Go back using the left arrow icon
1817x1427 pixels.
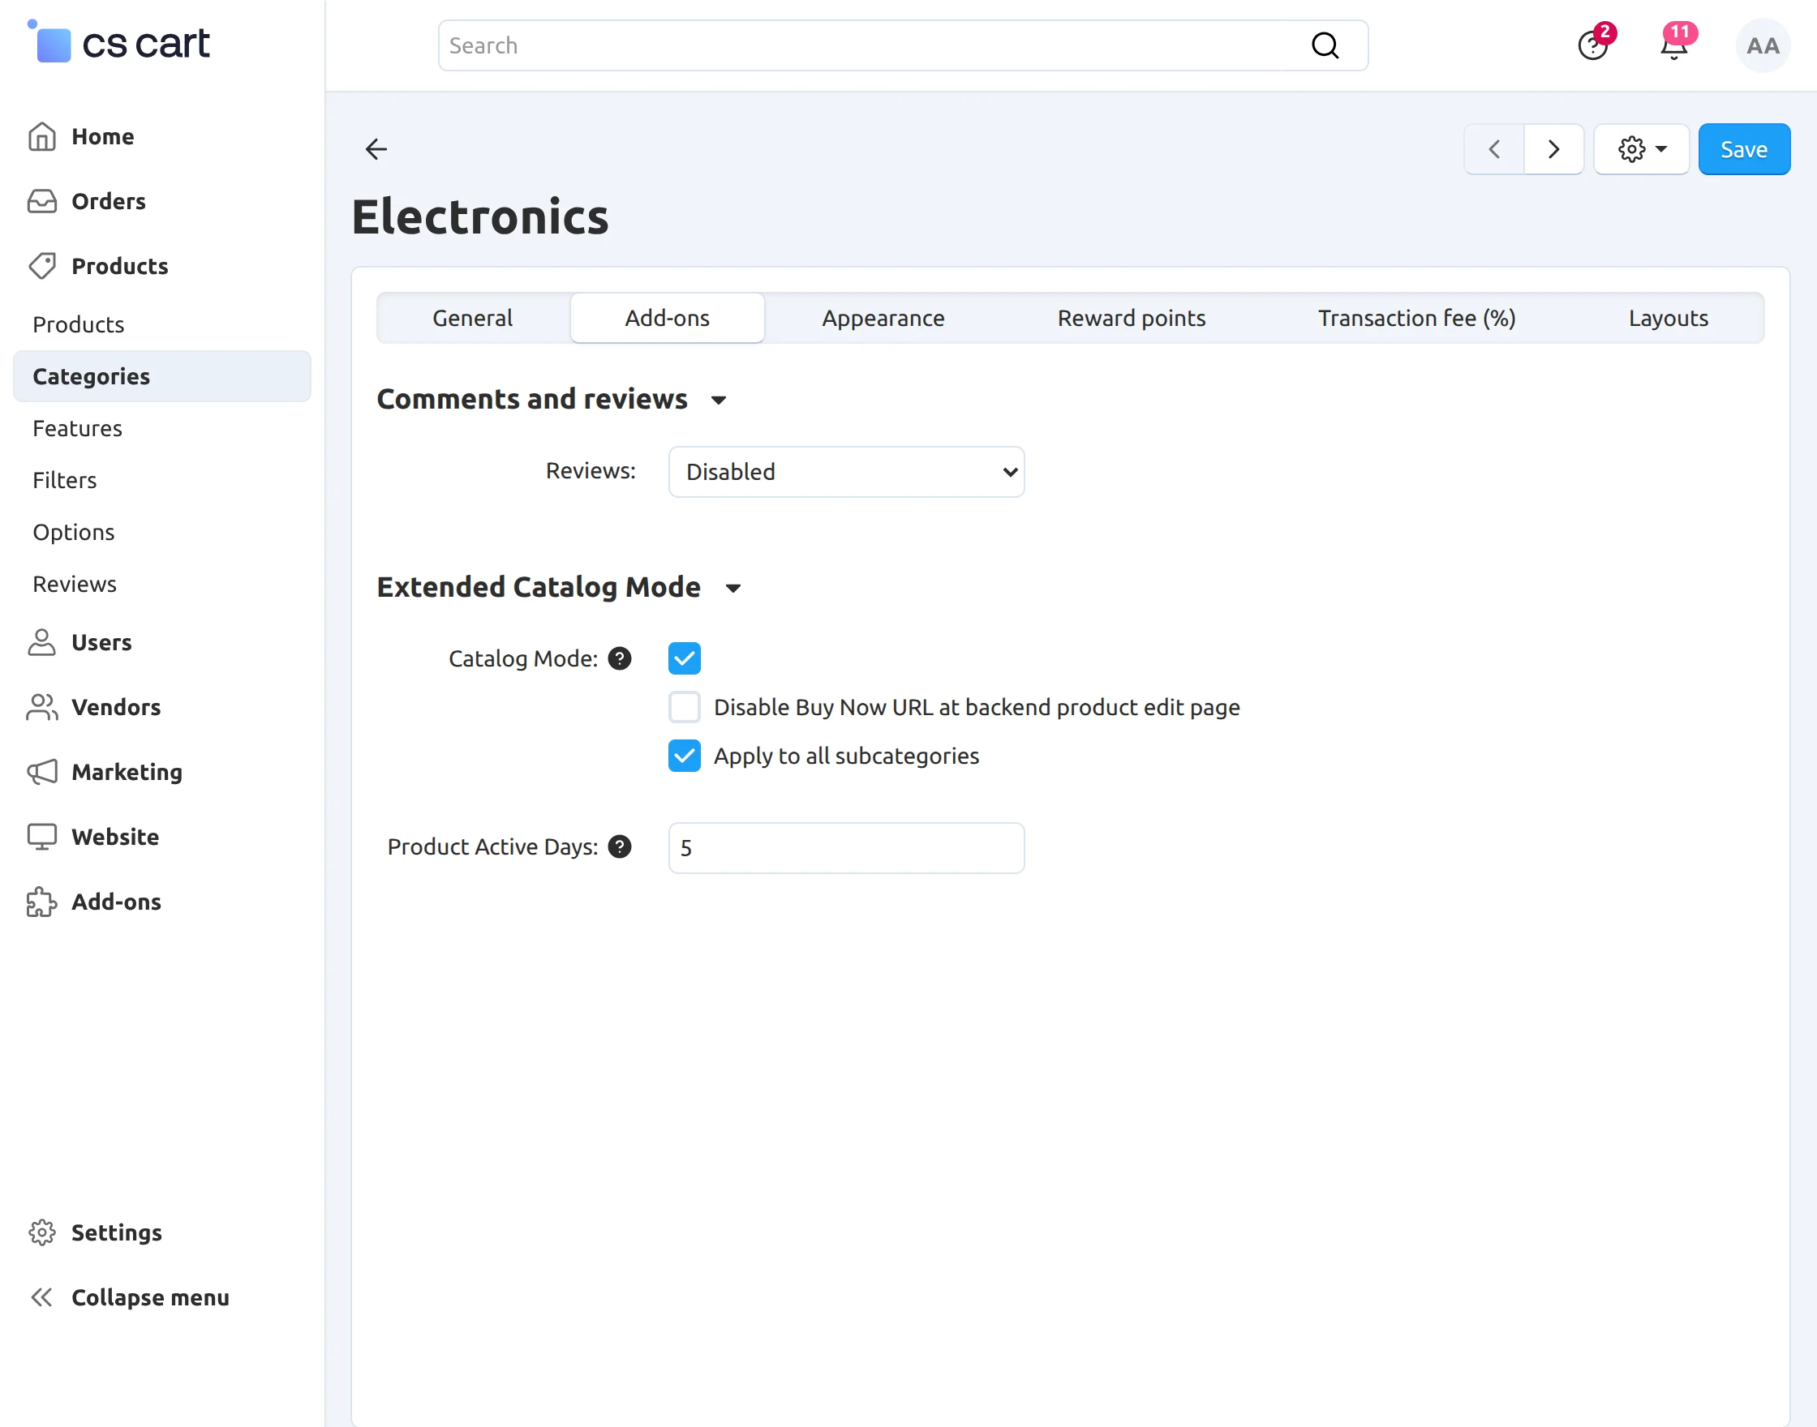376,148
